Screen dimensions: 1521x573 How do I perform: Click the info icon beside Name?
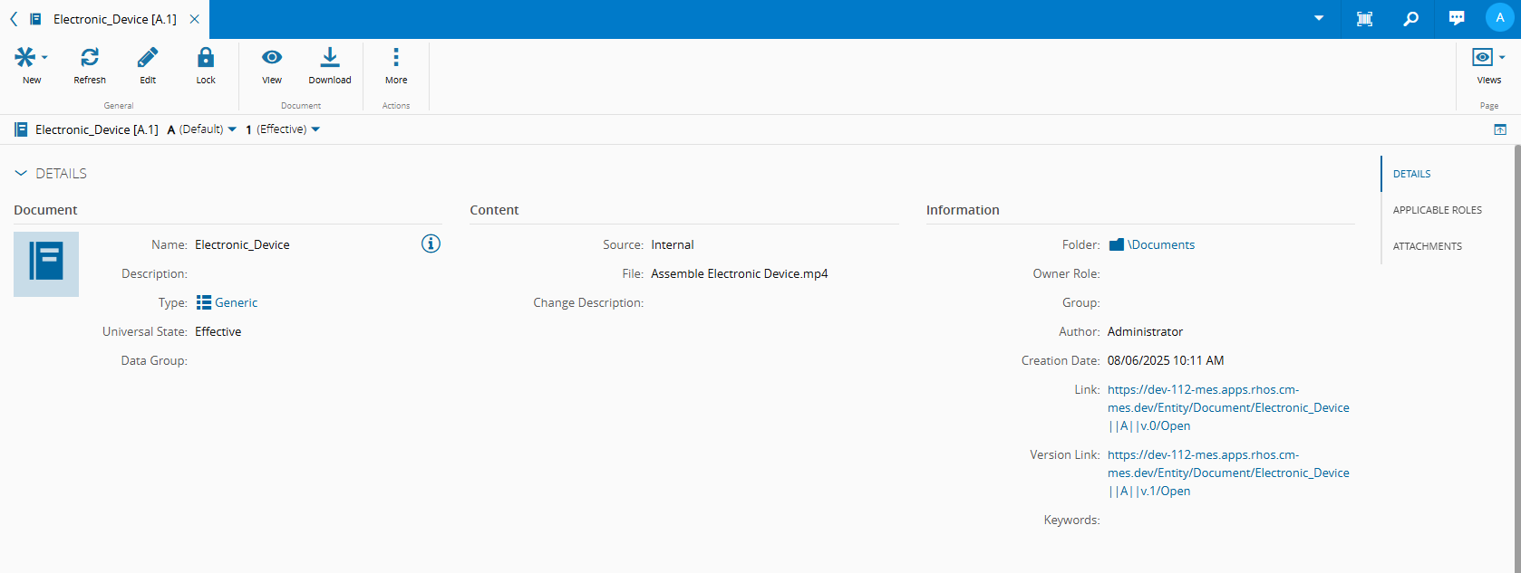(431, 244)
